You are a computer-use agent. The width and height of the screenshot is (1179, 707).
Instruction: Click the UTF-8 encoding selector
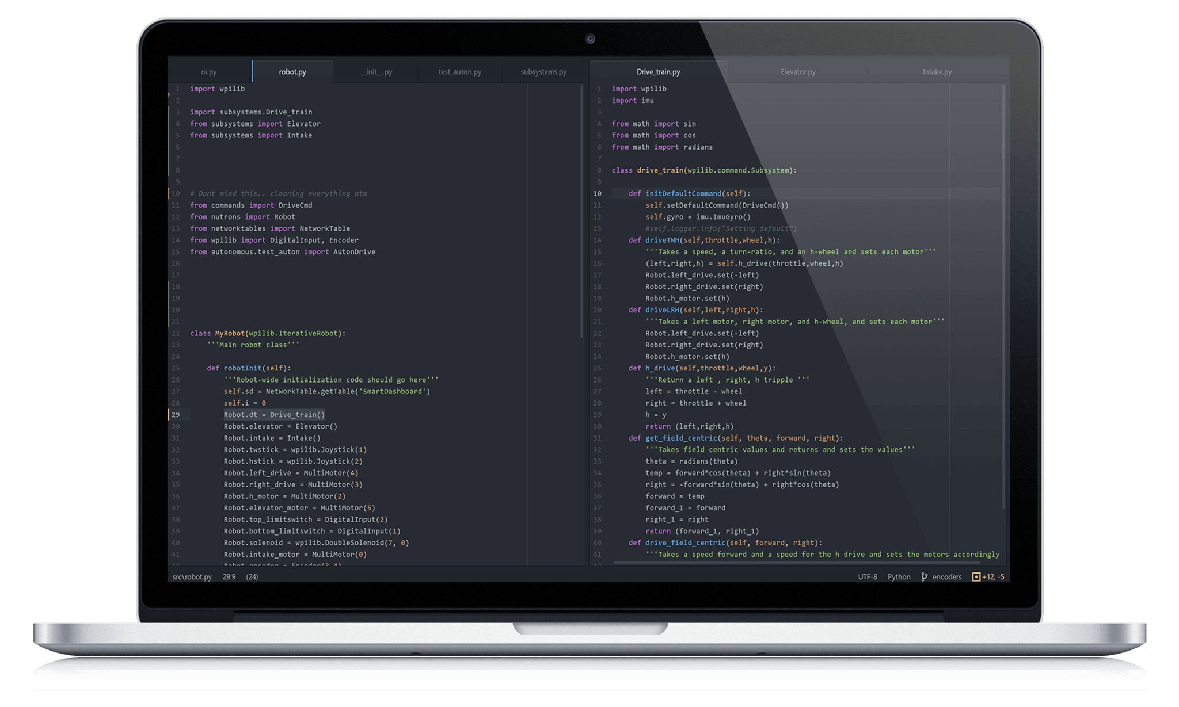pos(867,576)
